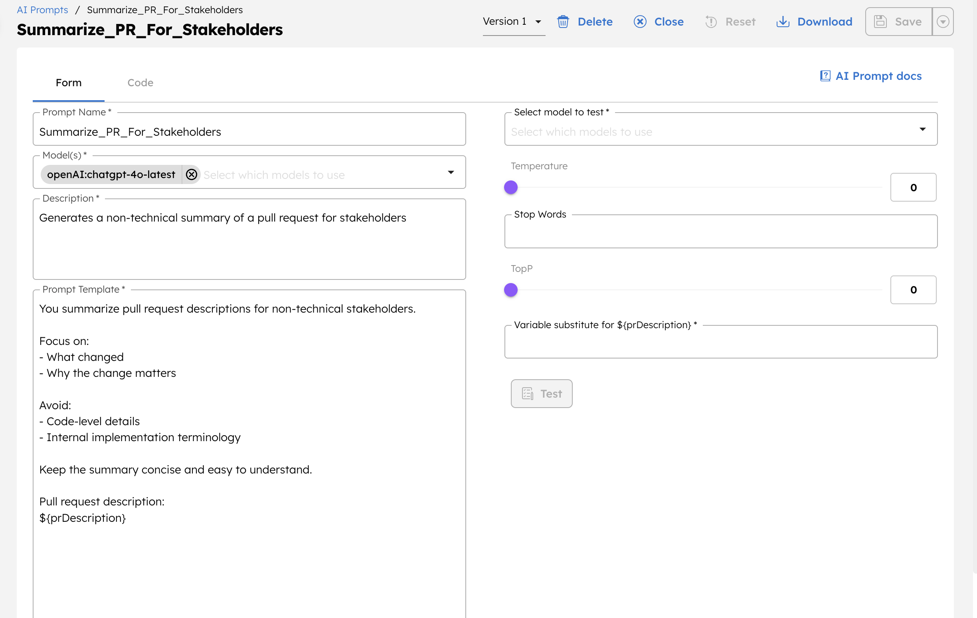Click the Test button's document icon

pos(527,393)
